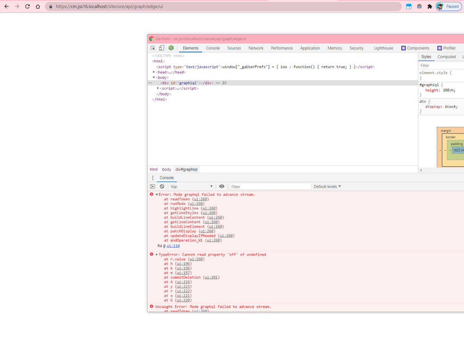The image size is (464, 338).
Task: Open the Security tab
Action: (357, 48)
